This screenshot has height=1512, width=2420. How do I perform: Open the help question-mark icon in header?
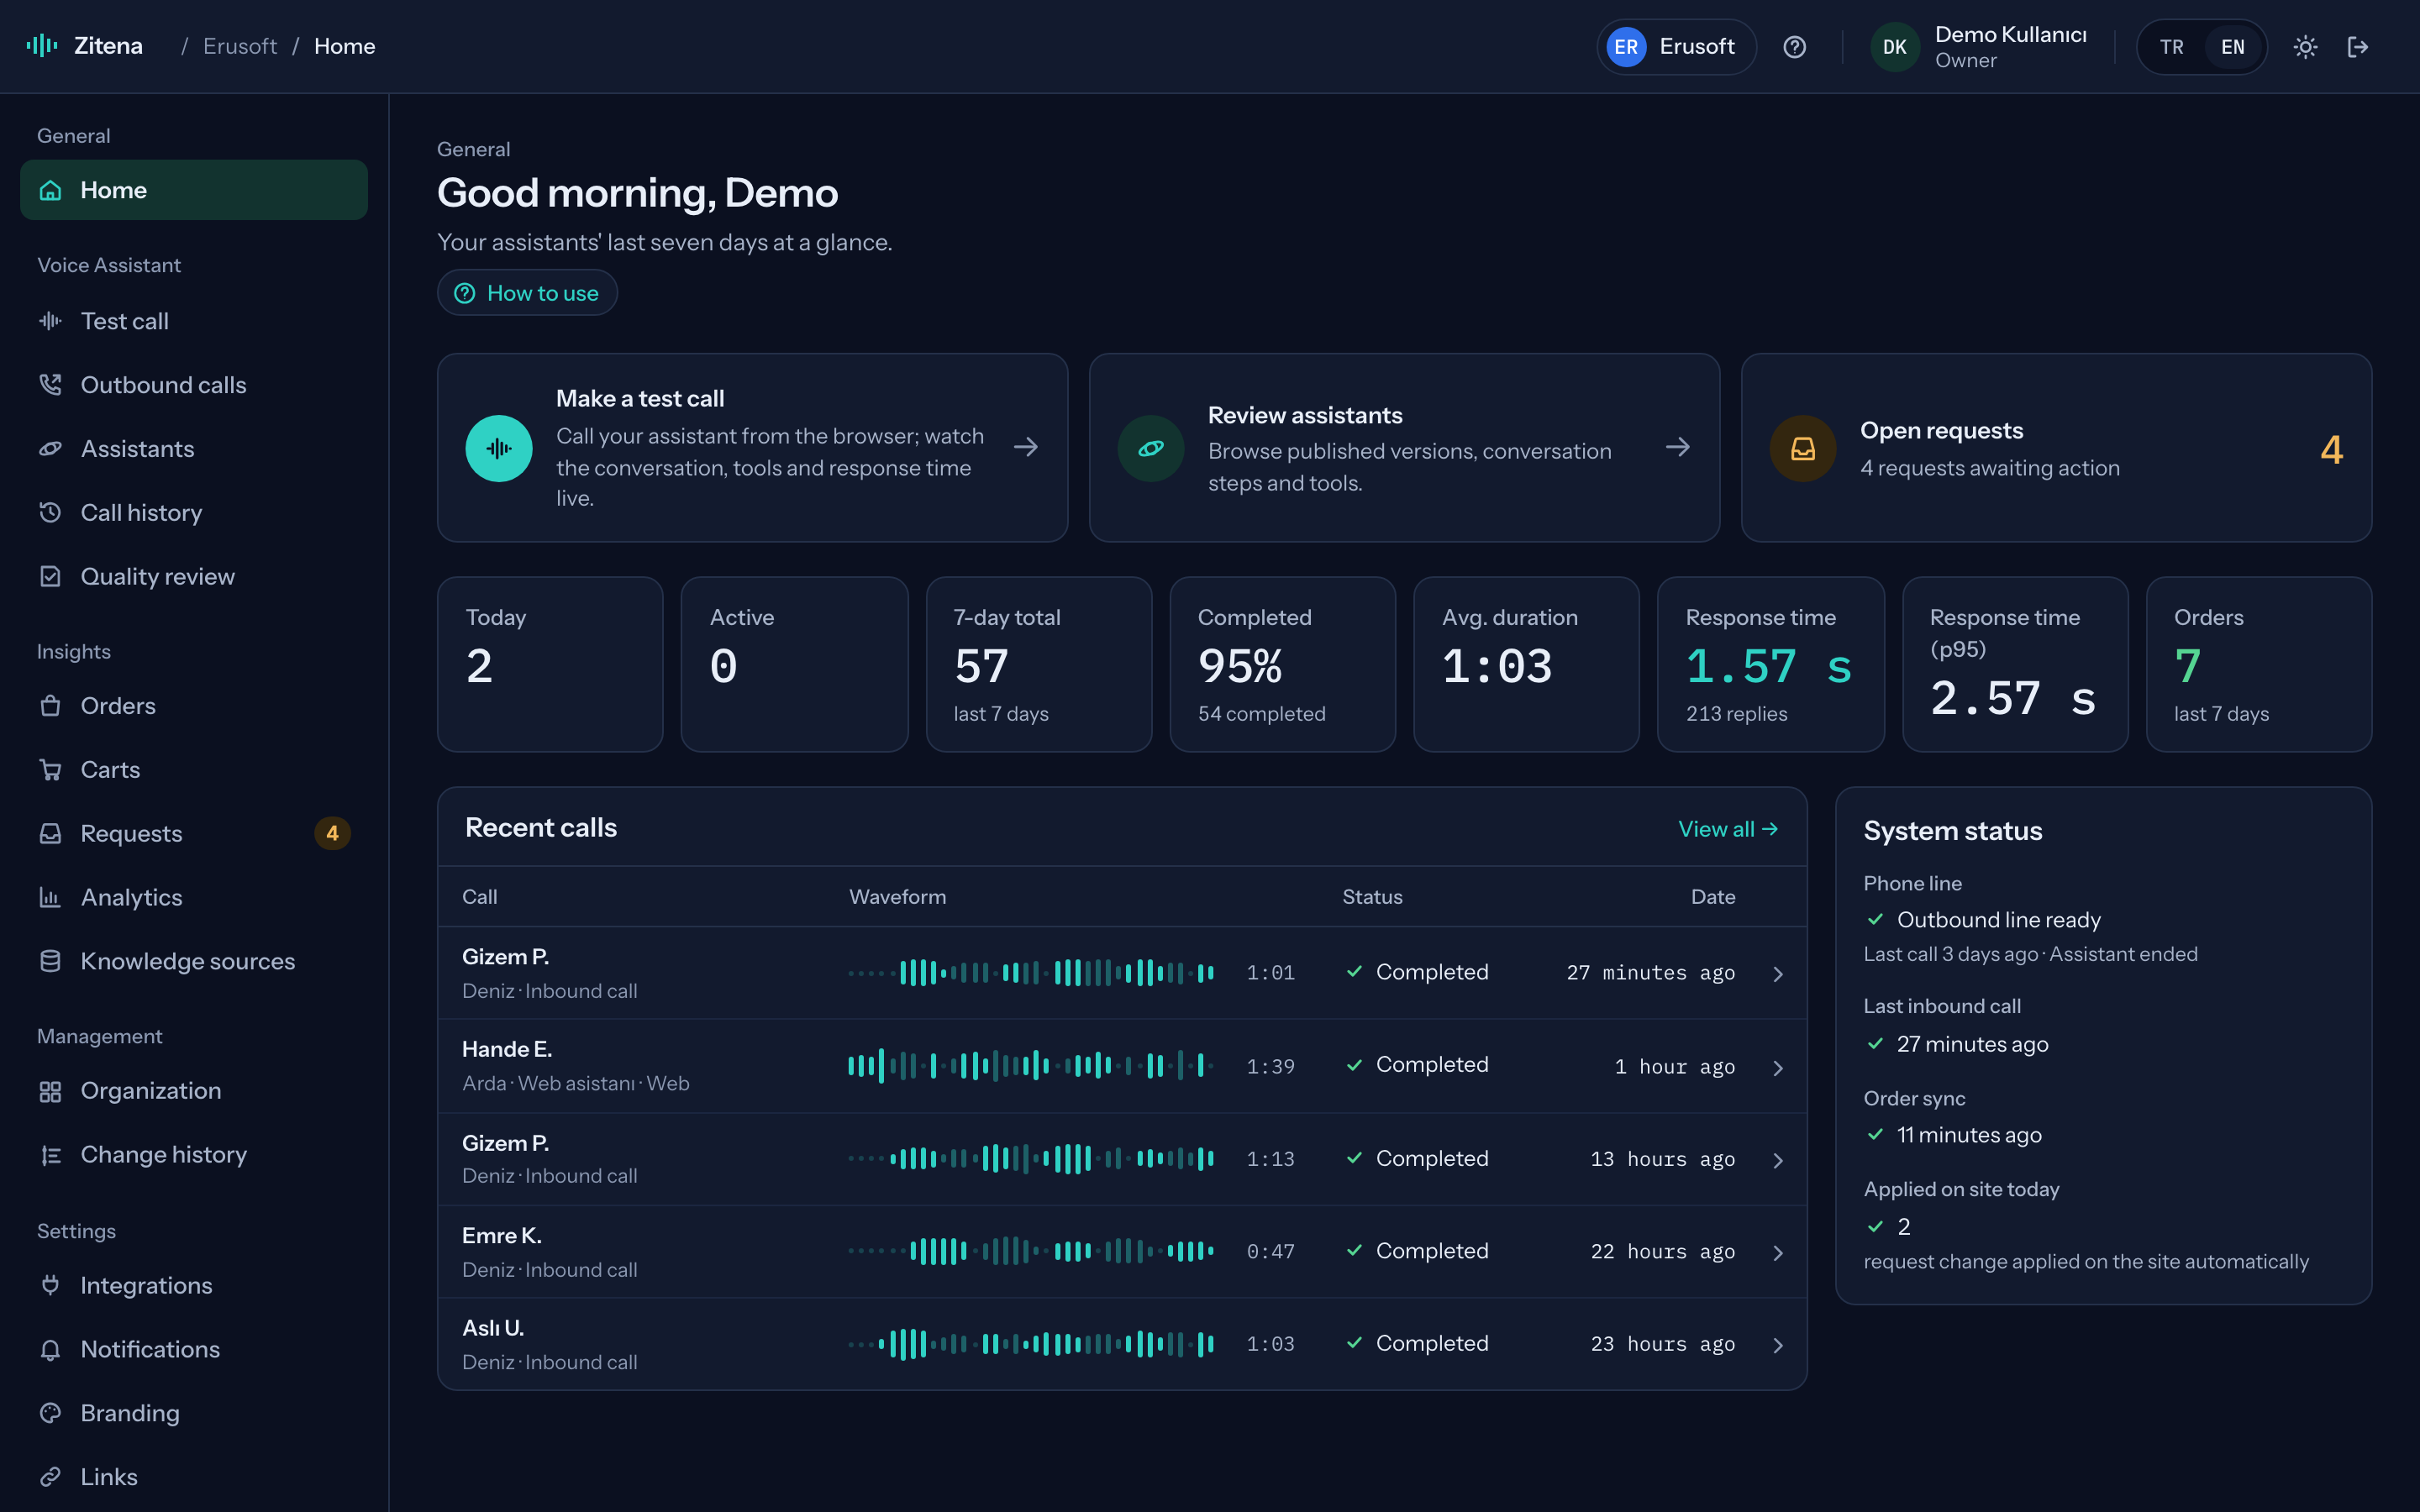coord(1794,47)
